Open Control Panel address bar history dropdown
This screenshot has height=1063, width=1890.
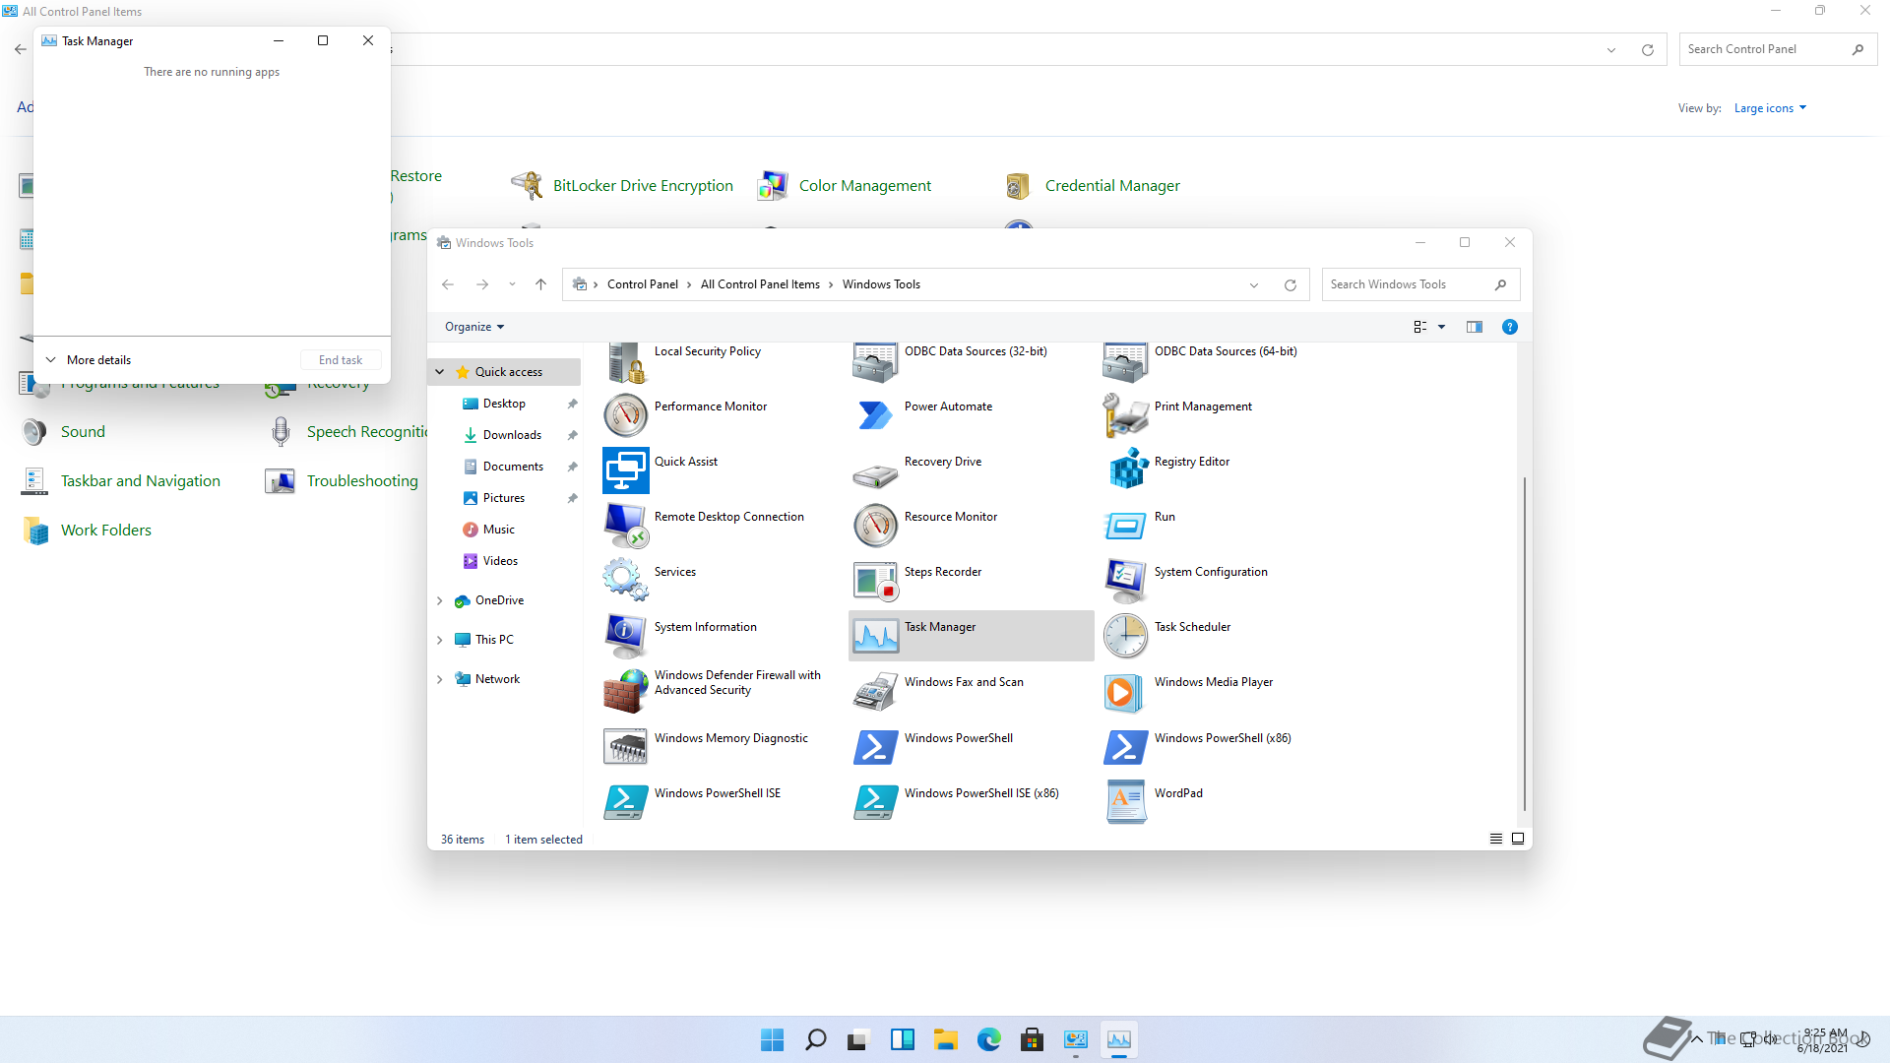coord(1611,50)
